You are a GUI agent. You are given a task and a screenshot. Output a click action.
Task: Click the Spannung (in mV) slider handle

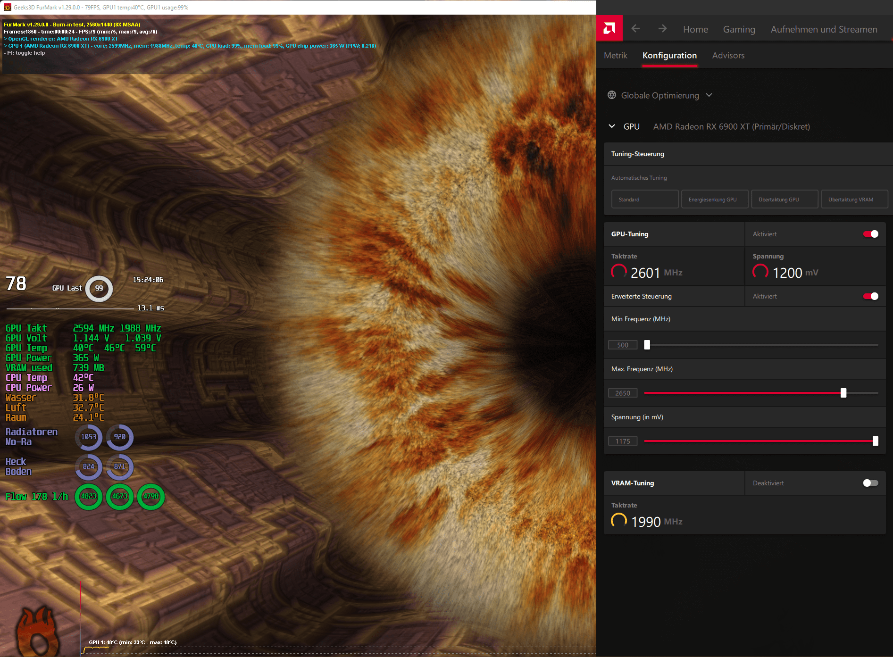[x=876, y=441]
